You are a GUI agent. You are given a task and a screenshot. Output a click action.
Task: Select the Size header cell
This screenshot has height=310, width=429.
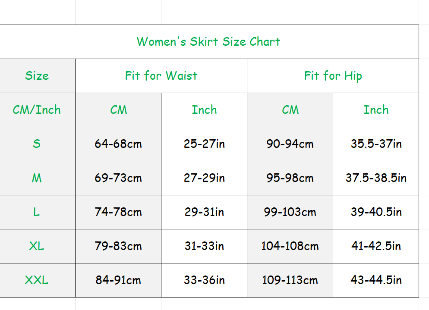coord(38,76)
